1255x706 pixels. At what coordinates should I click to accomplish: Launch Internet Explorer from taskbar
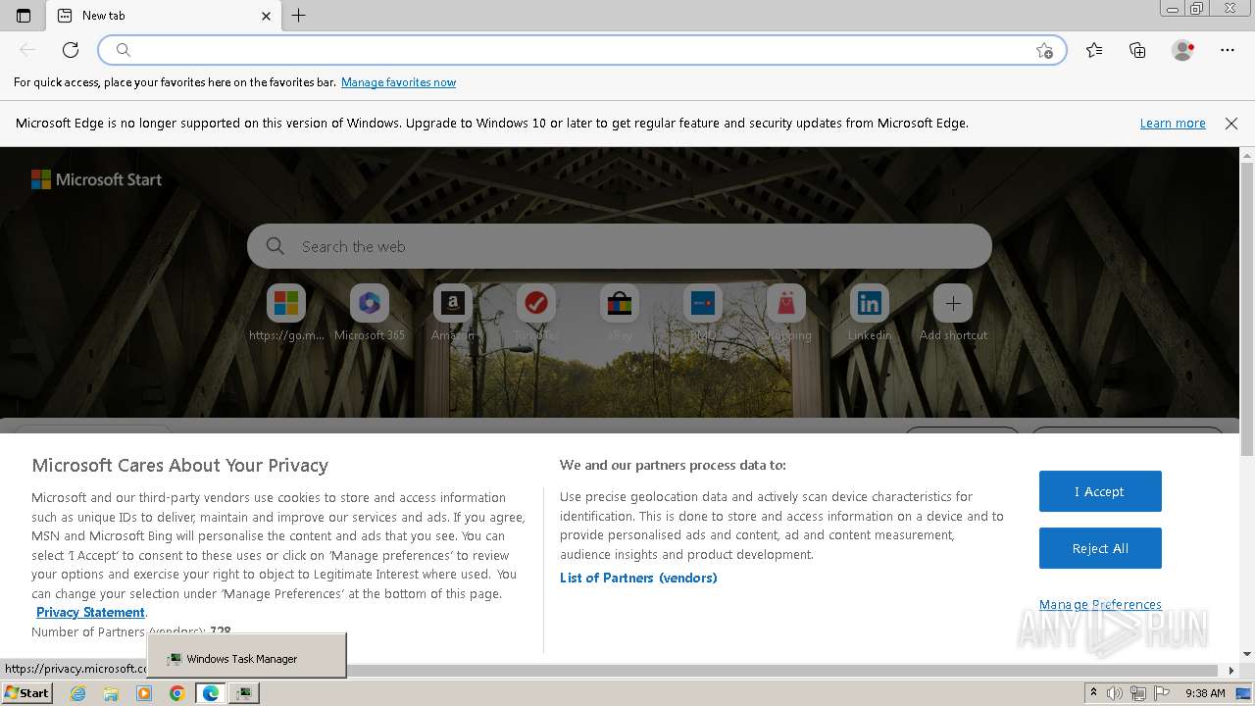78,693
